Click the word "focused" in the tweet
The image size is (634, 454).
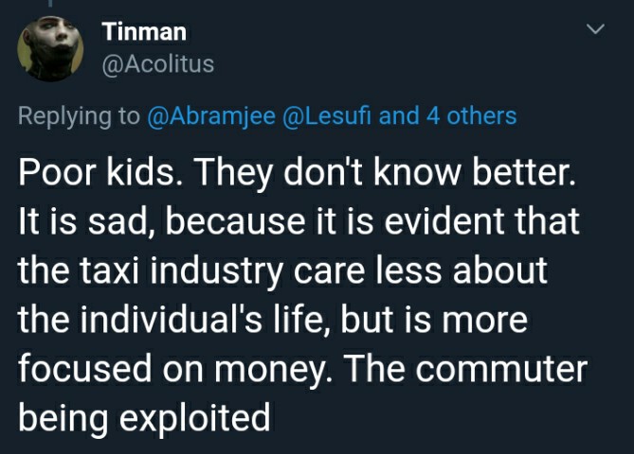(84, 369)
